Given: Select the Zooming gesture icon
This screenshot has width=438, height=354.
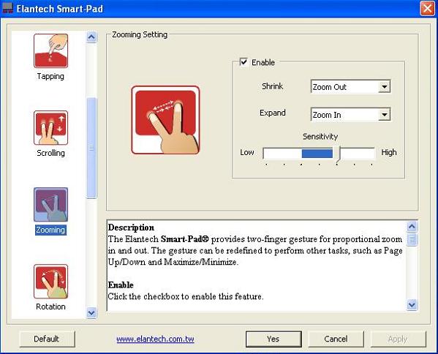Looking at the screenshot, I should click(50, 205).
